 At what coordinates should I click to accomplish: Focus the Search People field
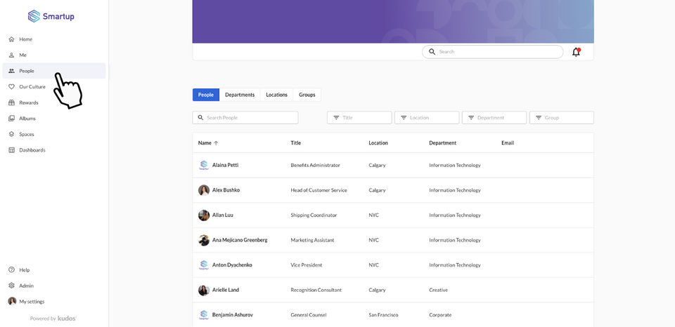(x=245, y=118)
